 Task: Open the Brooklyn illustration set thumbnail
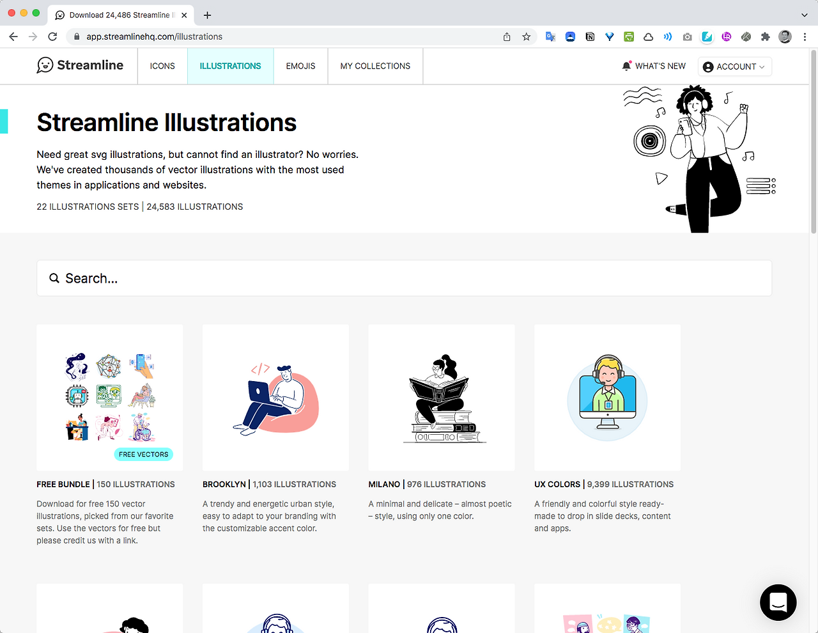(275, 398)
